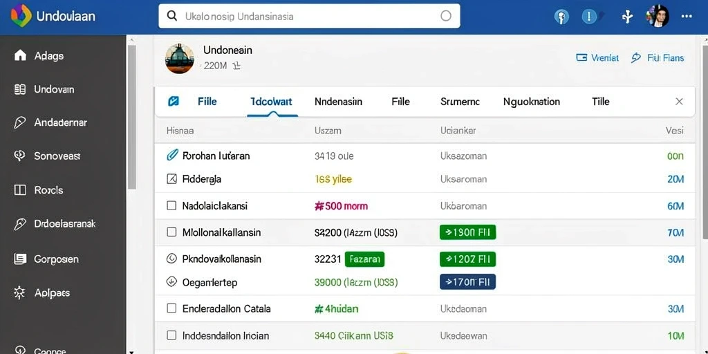The height and width of the screenshot is (354, 708).
Task: Select the Tdcowart tab
Action: (271, 102)
